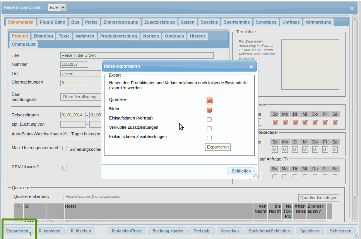Close the Reise in die Urzeit window
The image size is (361, 239).
coord(352,8)
